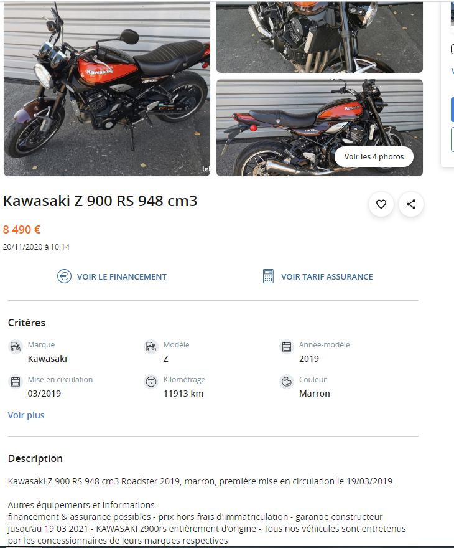This screenshot has height=548, width=454.
Task: Expand criteria with Voir plus
Action: coord(26,415)
